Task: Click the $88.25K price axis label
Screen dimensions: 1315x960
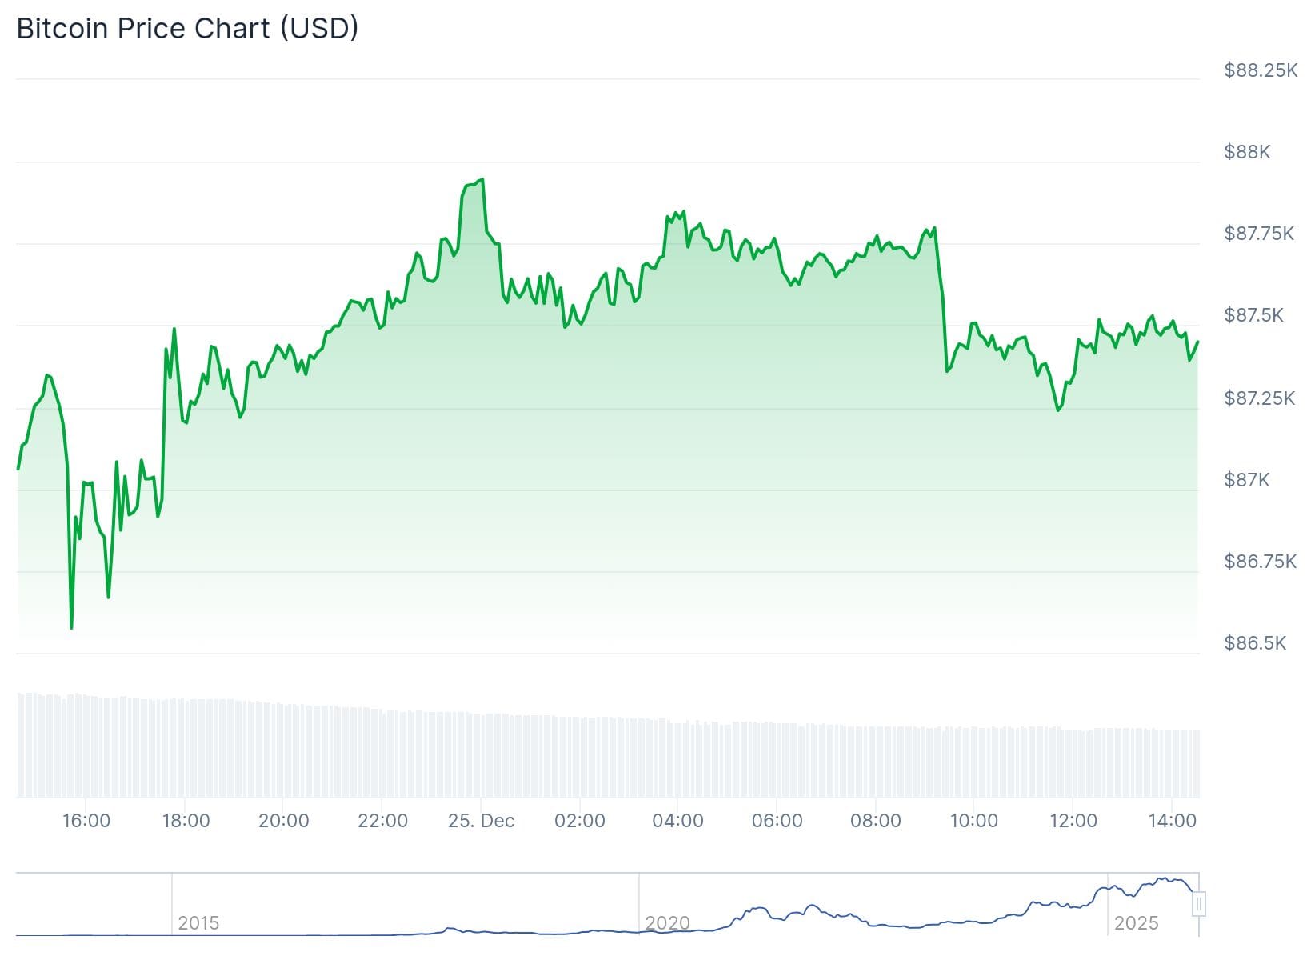Action: [x=1260, y=70]
